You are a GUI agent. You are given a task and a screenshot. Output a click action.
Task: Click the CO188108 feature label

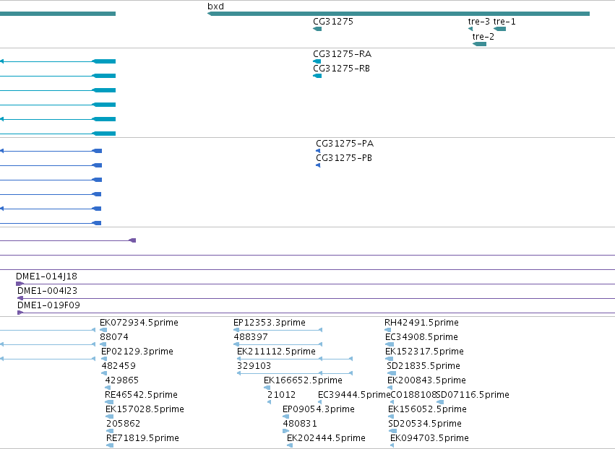click(x=413, y=395)
